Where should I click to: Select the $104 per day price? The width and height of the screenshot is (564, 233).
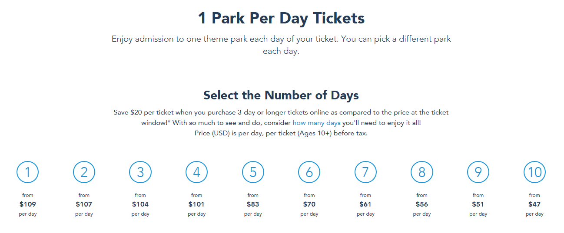[x=140, y=204]
